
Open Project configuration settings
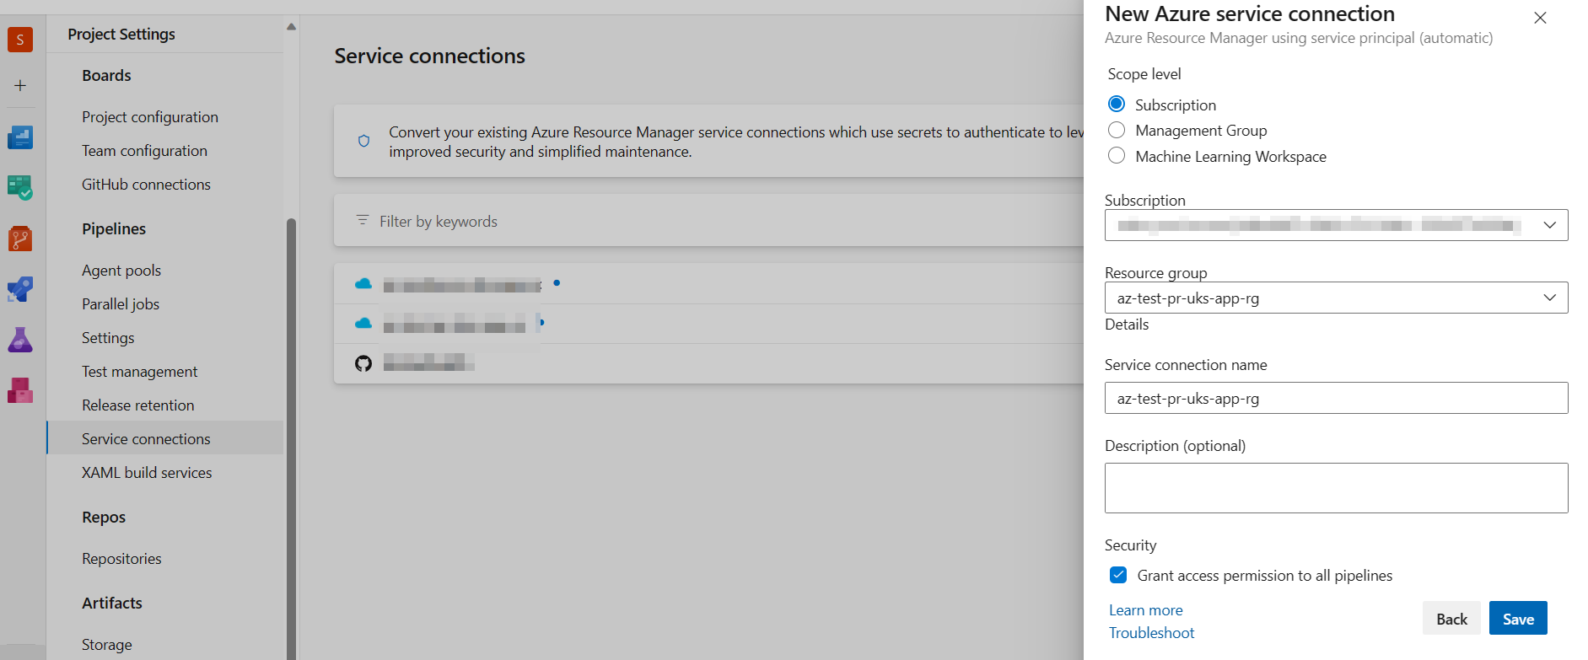coord(150,117)
